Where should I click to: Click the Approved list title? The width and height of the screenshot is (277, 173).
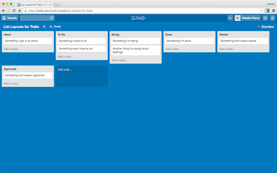click(x=10, y=69)
